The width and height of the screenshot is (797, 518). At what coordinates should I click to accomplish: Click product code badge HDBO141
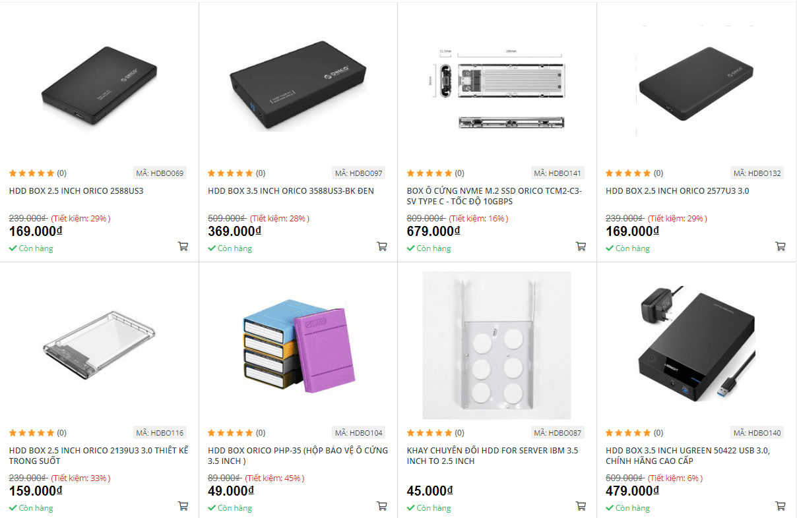click(x=558, y=173)
